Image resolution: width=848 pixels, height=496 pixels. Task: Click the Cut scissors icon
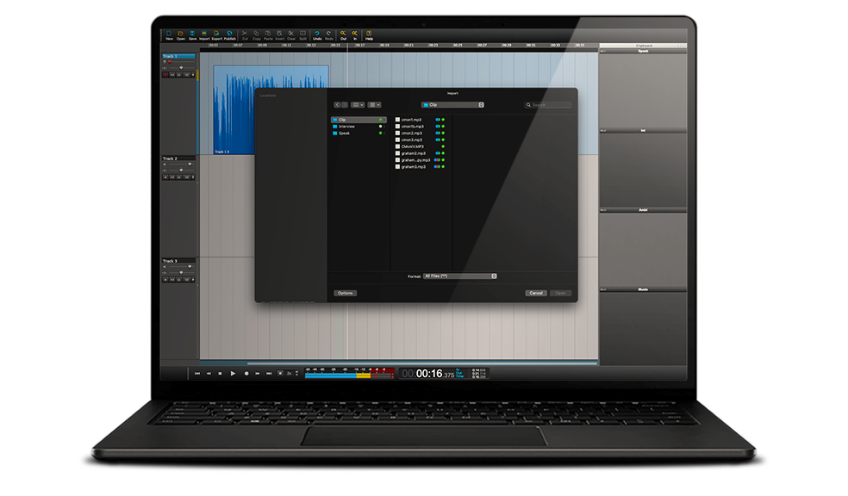click(245, 35)
